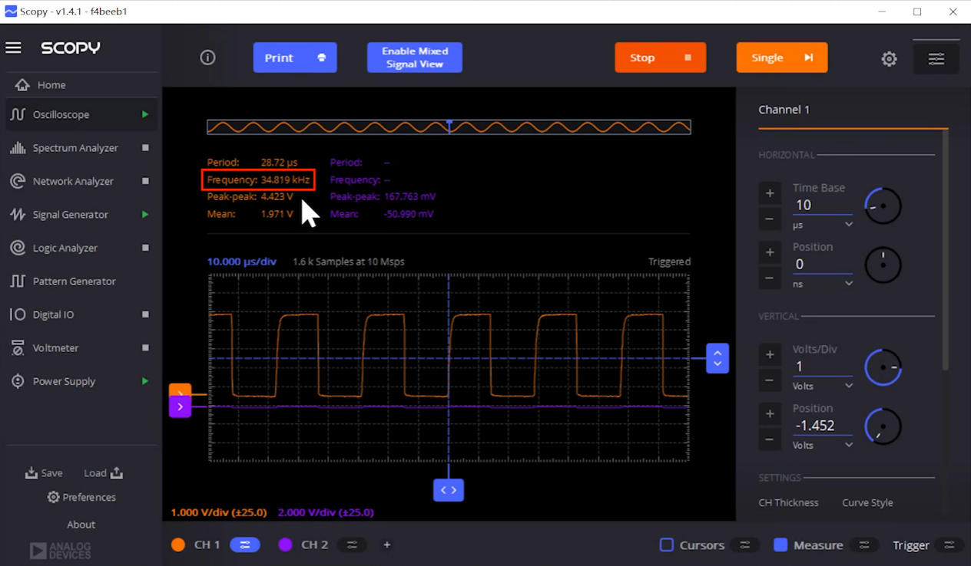Toggle the channel settings panel icon
This screenshot has height=566, width=971.
click(936, 59)
